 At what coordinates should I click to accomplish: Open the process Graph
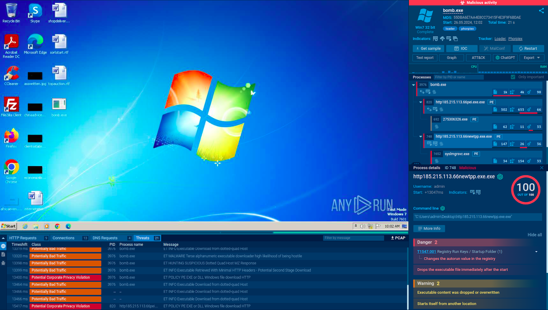coord(451,58)
